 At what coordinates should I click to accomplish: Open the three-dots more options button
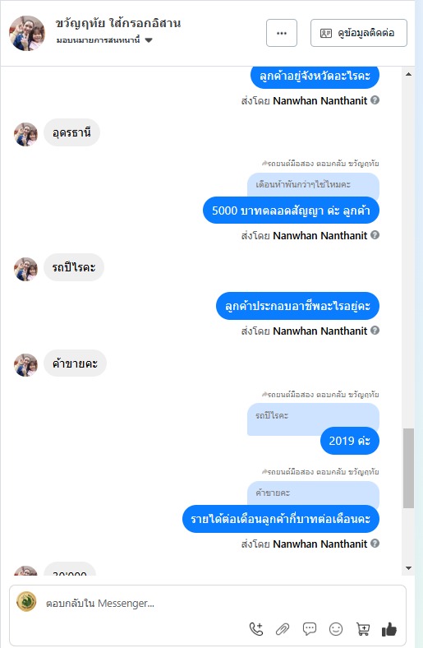point(282,33)
